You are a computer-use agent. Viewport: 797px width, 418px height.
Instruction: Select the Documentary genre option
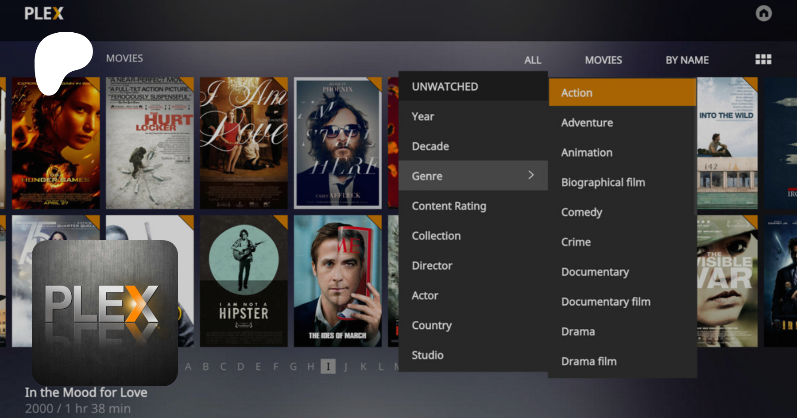point(595,272)
